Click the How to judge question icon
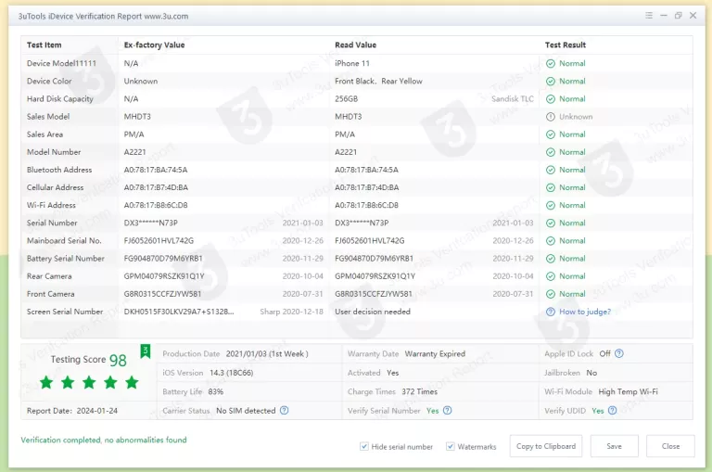Viewport: 712px width, 472px height. click(x=551, y=312)
